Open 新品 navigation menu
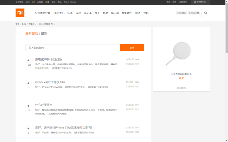Viewport: 228px width, 142px height. point(105,13)
